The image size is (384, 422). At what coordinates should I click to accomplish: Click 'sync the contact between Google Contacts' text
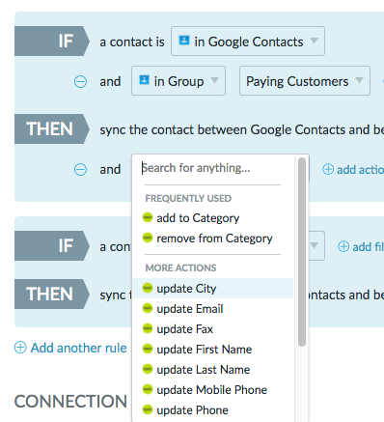tap(223, 129)
